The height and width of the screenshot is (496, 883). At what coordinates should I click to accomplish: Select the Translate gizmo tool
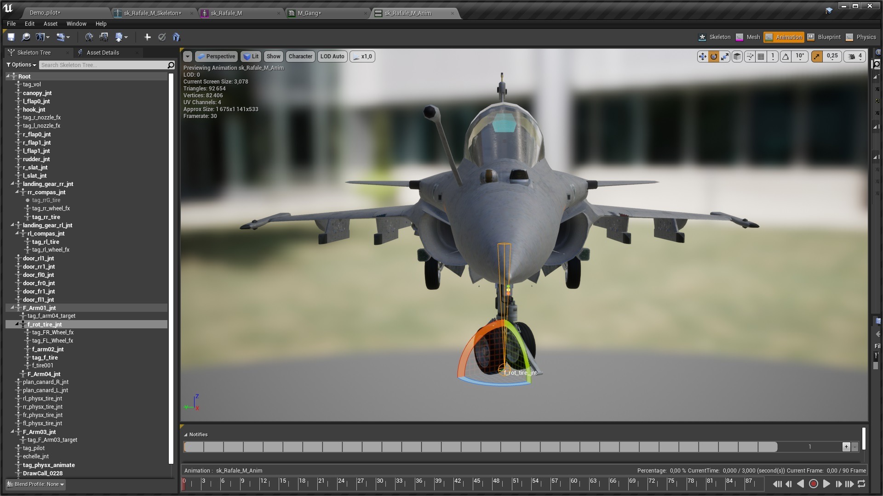[702, 56]
